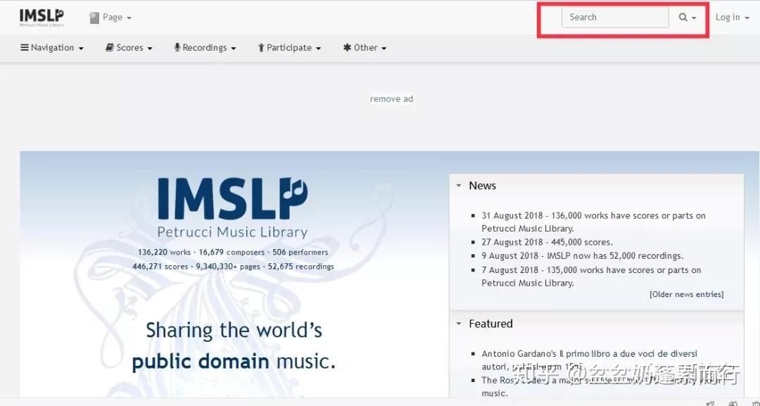Image resolution: width=760 pixels, height=406 pixels.
Task: Click inside the Search input field
Action: tap(614, 17)
